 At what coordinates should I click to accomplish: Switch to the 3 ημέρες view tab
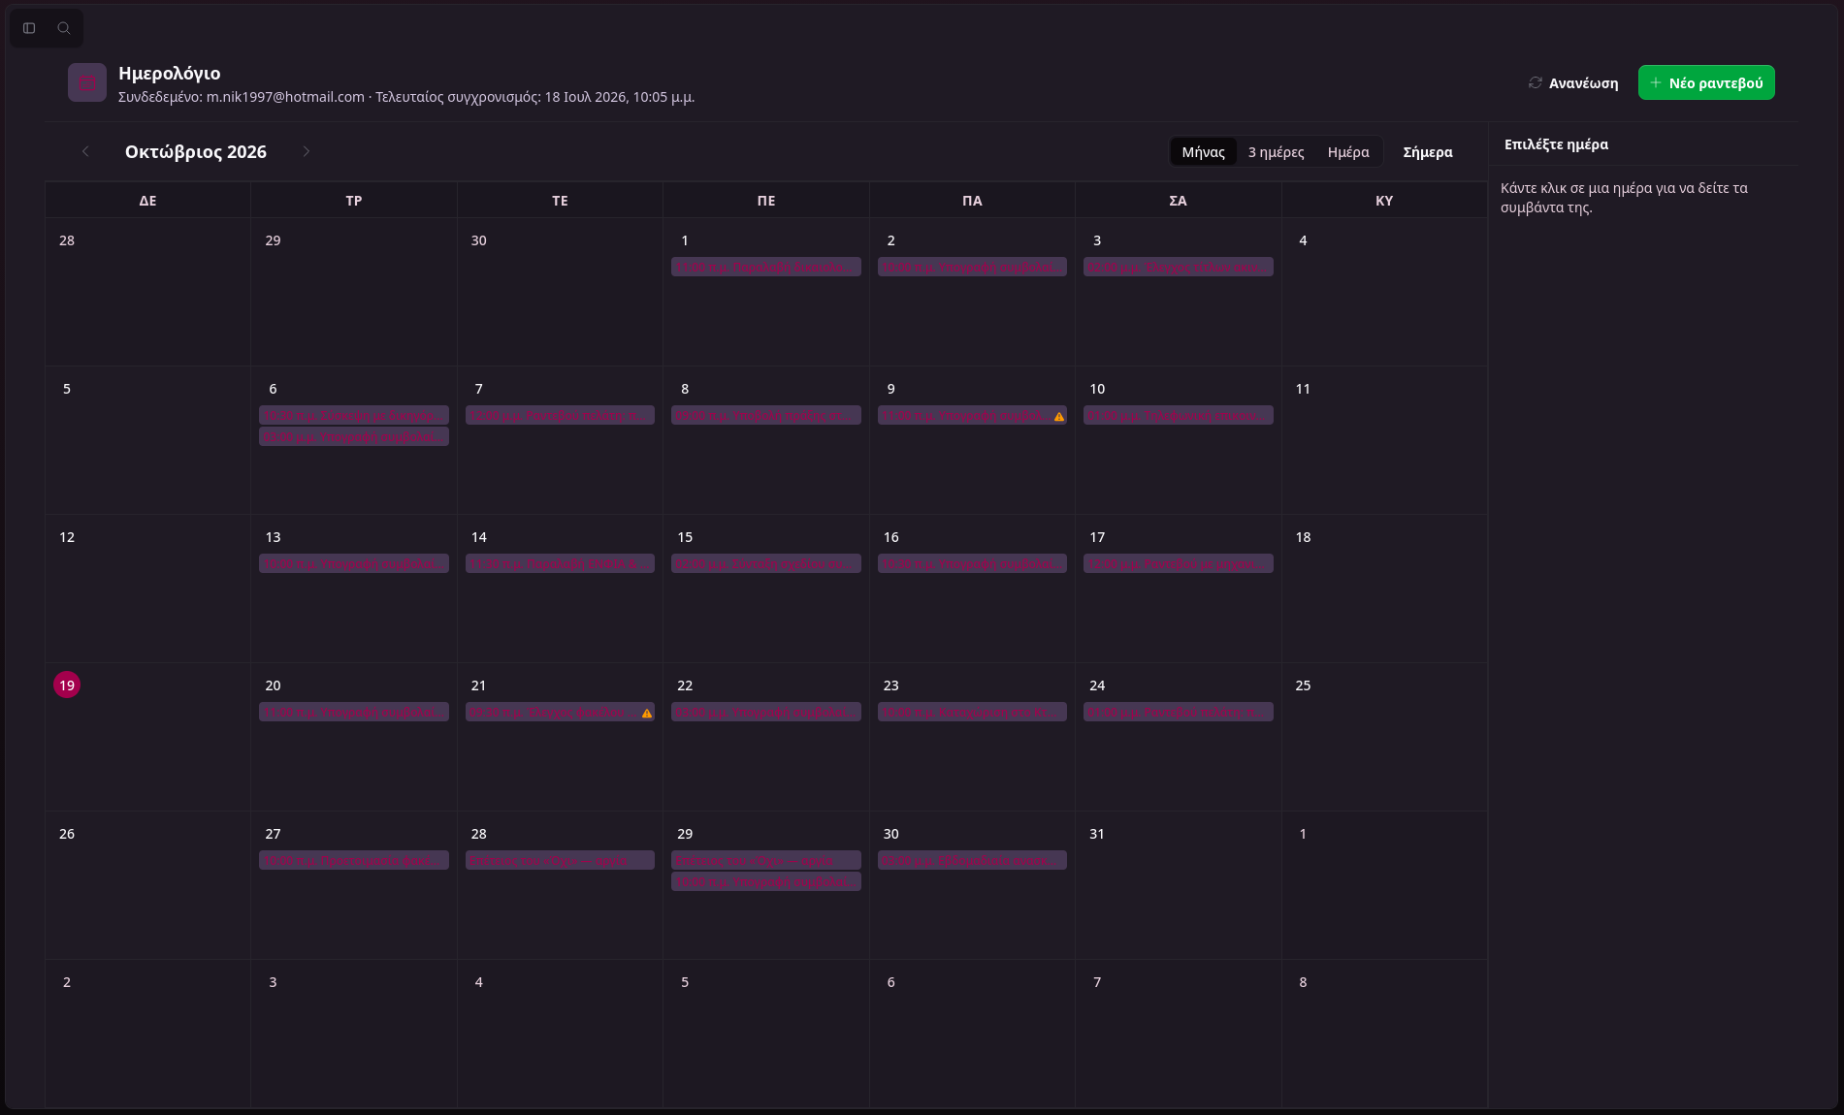point(1276,151)
